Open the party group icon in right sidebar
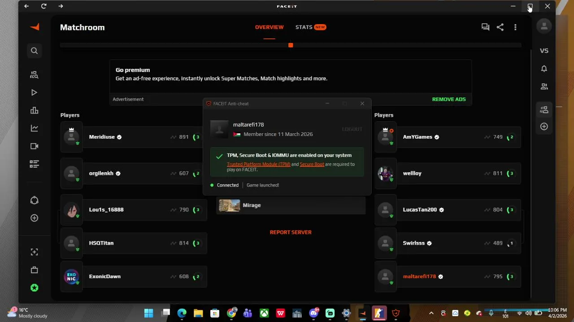The height and width of the screenshot is (322, 574). pos(544,110)
